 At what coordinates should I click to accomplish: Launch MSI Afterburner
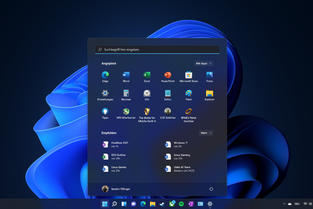[126, 113]
